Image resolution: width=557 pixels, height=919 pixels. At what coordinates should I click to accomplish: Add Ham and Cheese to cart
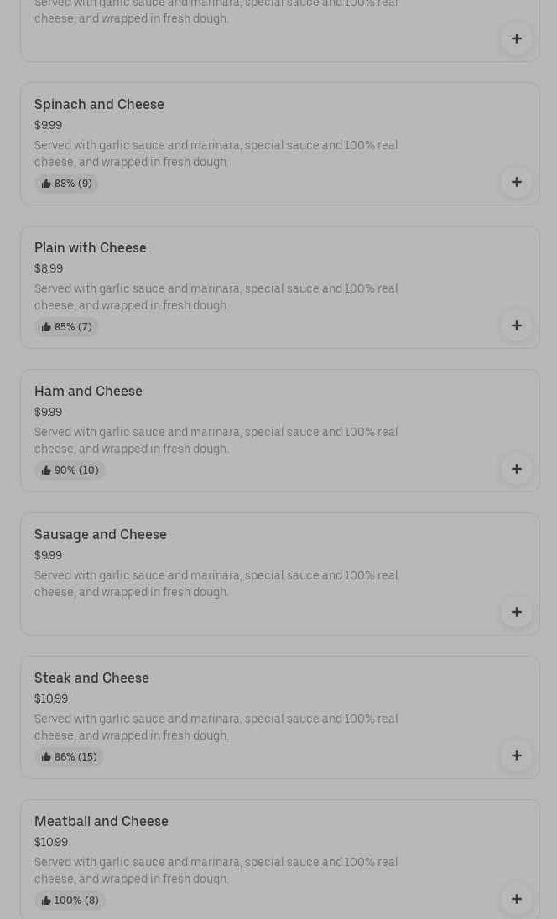[516, 469]
